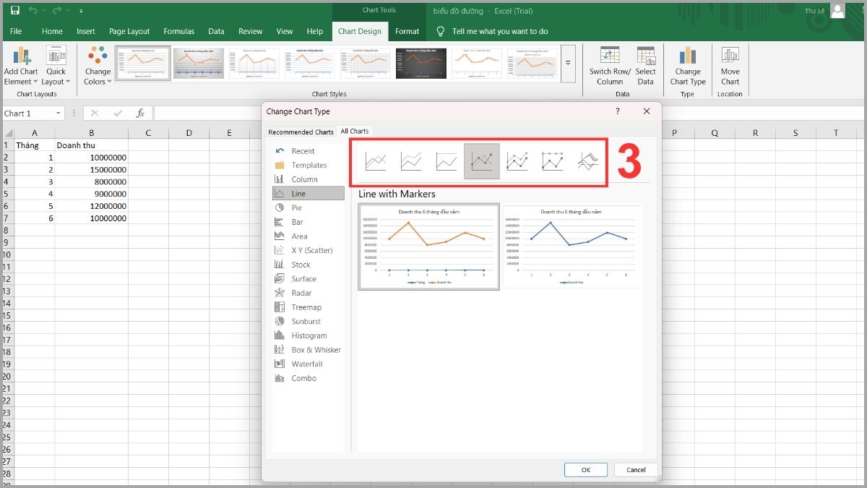
Task: Select the single-series blue chart preview
Action: tap(570, 247)
